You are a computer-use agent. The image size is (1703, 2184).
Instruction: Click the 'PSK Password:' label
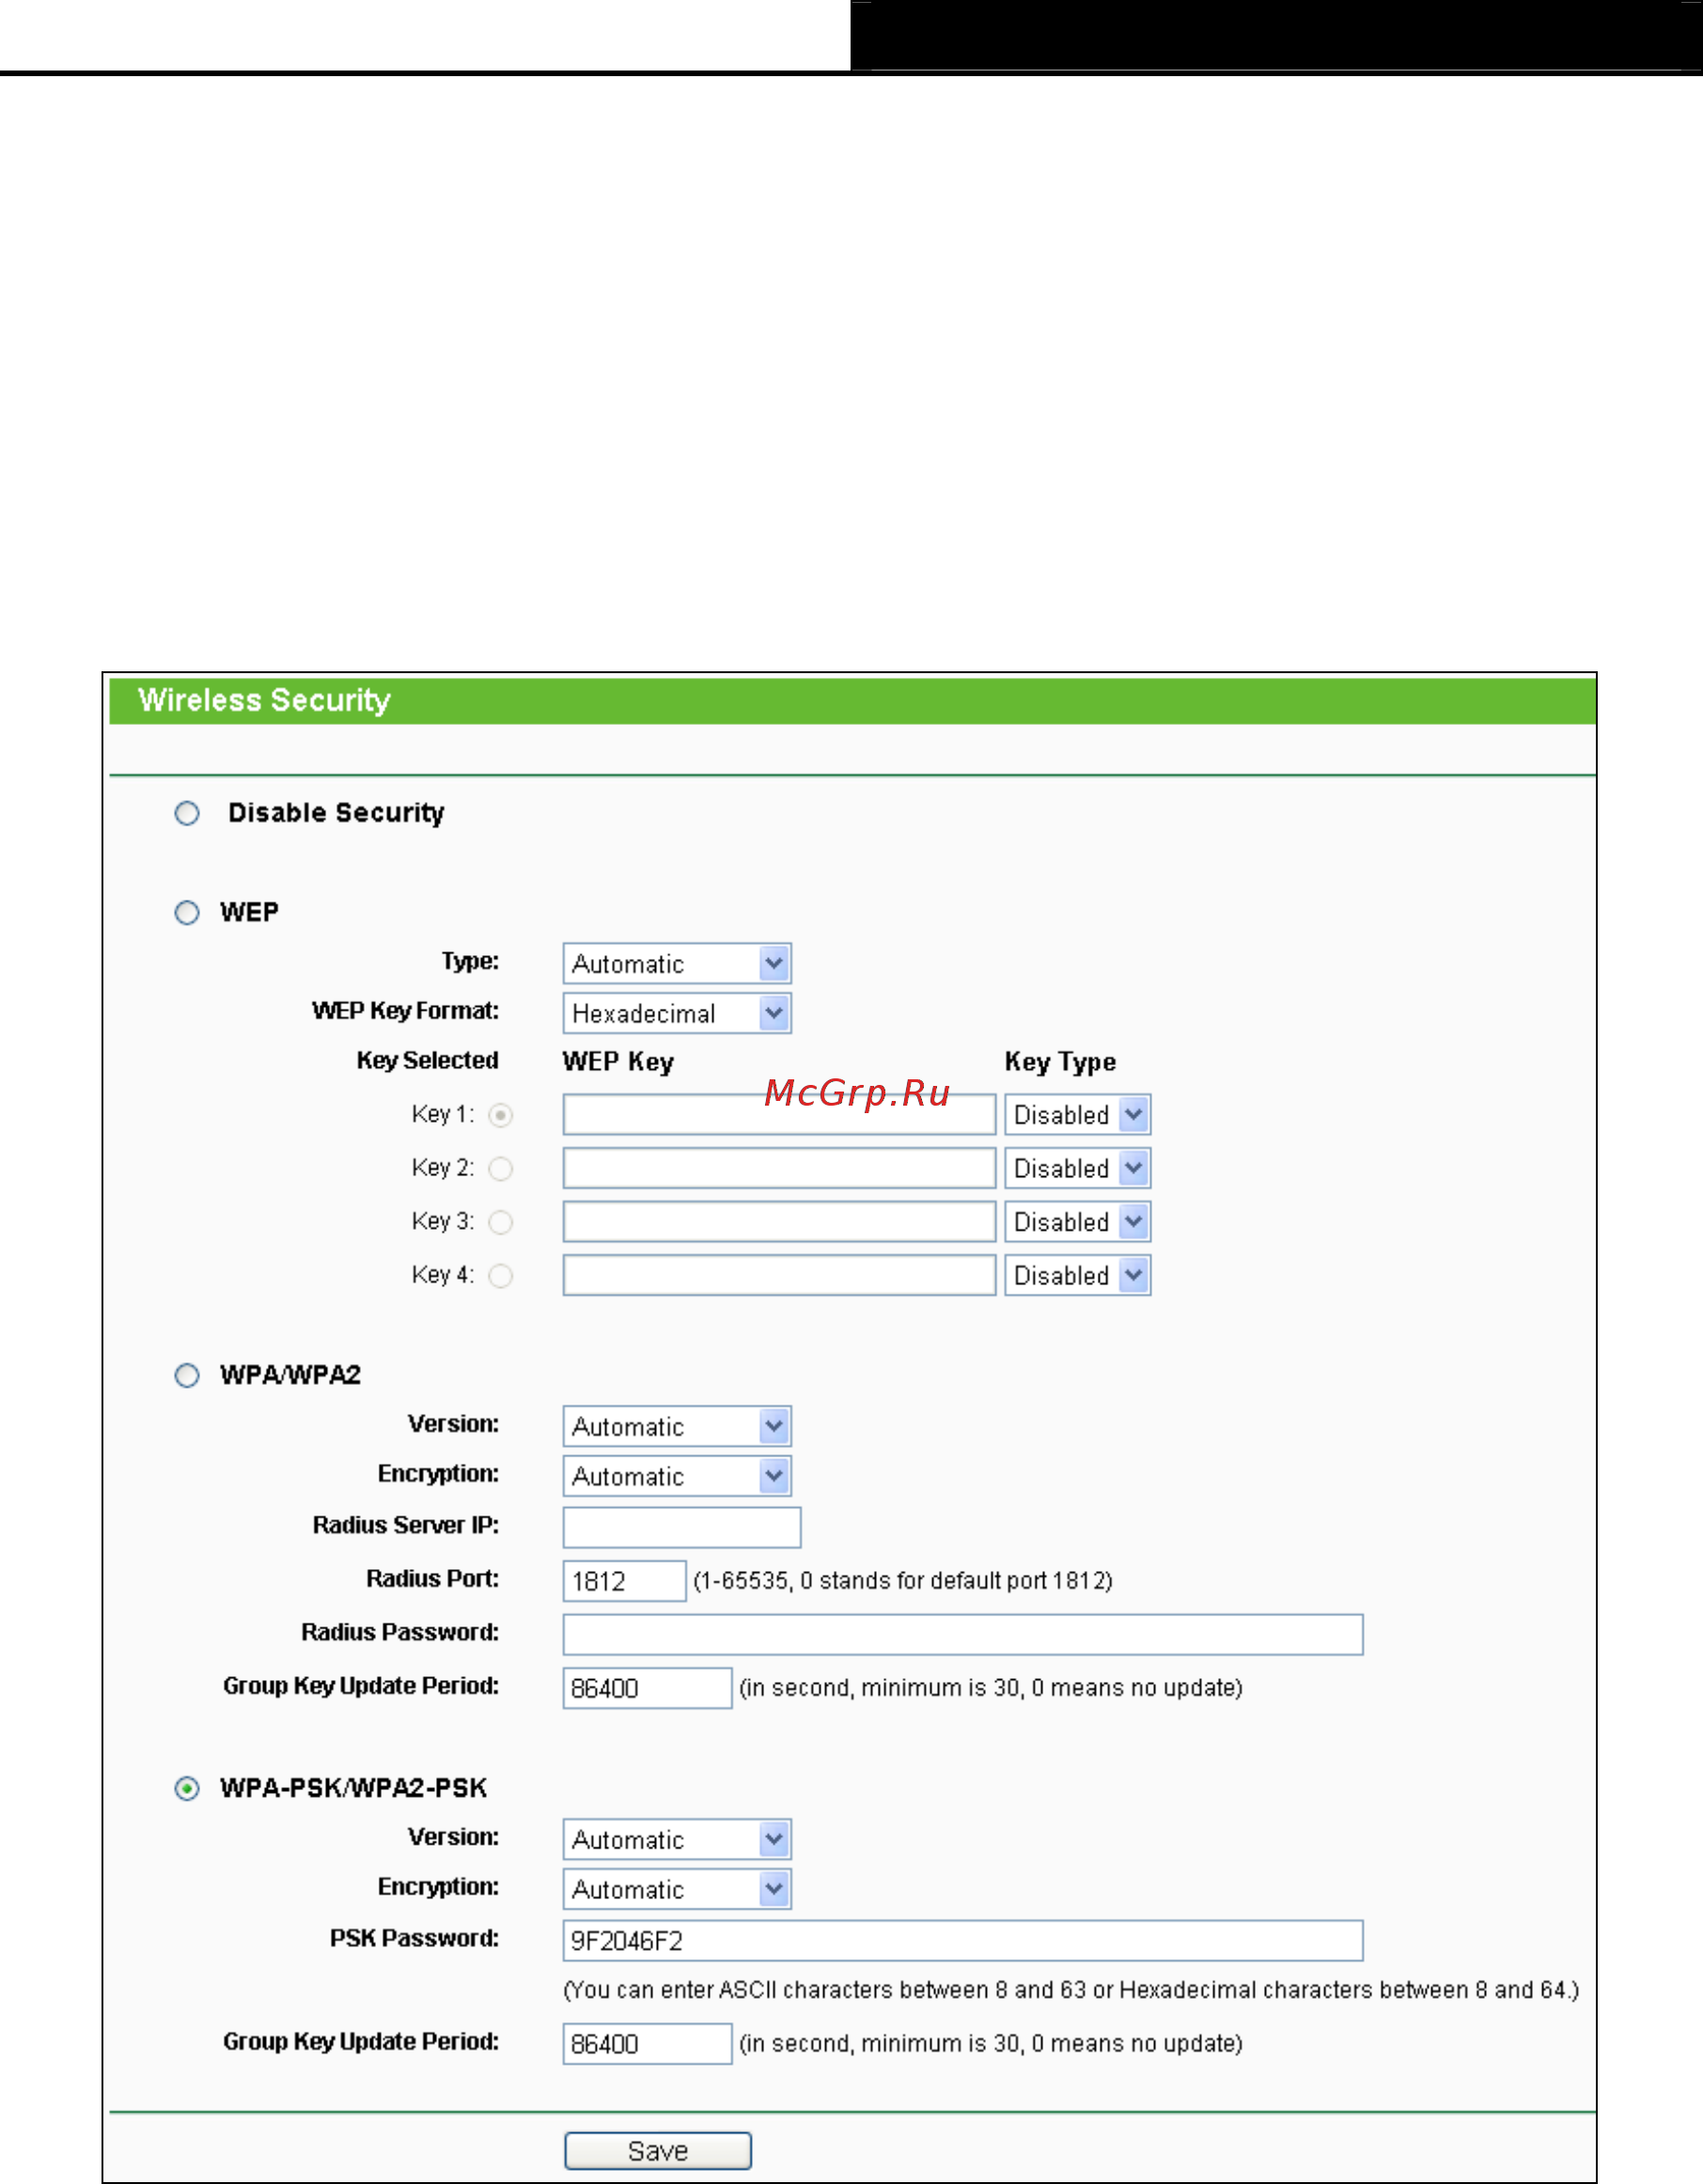pos(414,1938)
